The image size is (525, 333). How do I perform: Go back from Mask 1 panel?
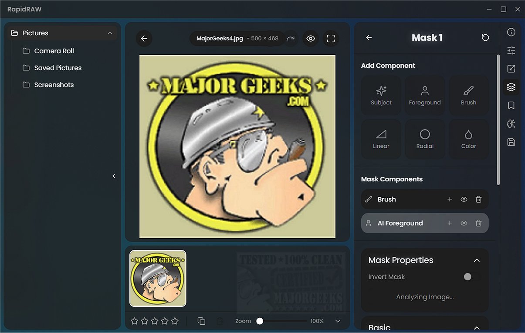pyautogui.click(x=369, y=38)
